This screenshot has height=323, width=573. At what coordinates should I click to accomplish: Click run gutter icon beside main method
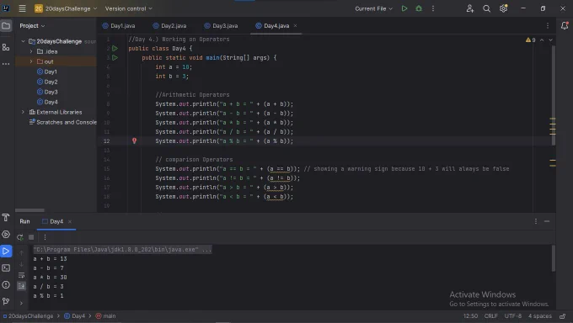[115, 58]
